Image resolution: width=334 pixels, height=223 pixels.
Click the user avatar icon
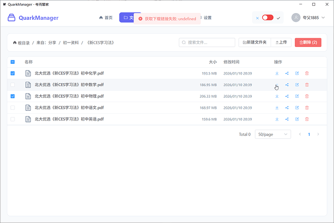click(296, 18)
